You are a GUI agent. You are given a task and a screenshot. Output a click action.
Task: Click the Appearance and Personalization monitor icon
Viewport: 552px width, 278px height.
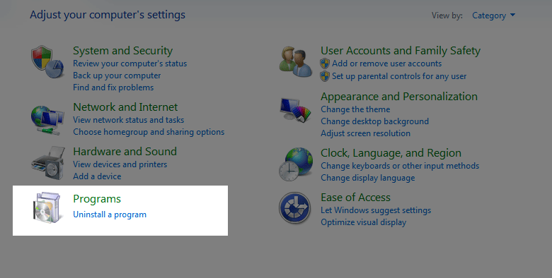click(296, 110)
